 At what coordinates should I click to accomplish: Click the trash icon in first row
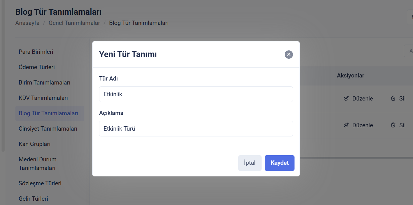[x=393, y=98]
